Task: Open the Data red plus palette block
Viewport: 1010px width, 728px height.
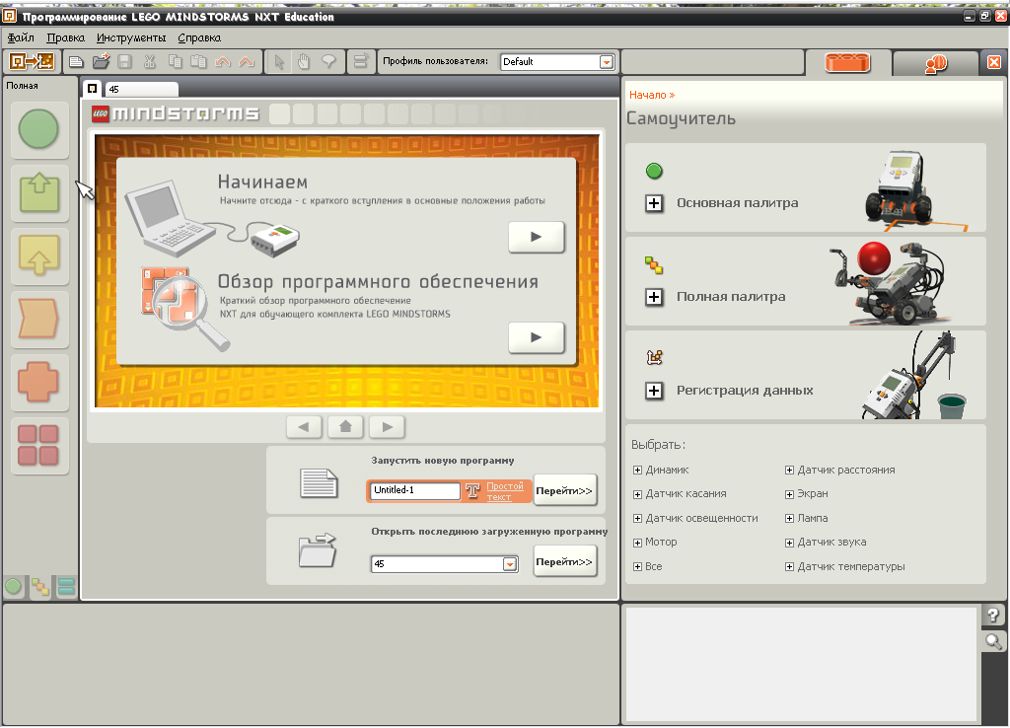Action: coord(39,382)
